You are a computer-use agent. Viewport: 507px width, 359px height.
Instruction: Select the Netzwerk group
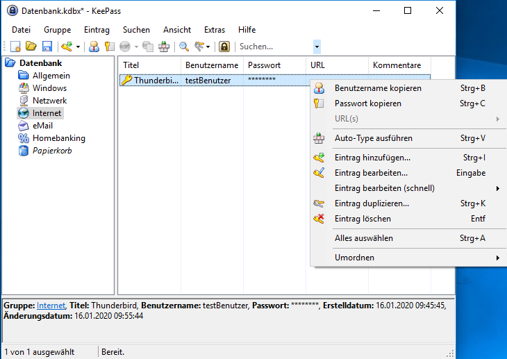click(49, 101)
